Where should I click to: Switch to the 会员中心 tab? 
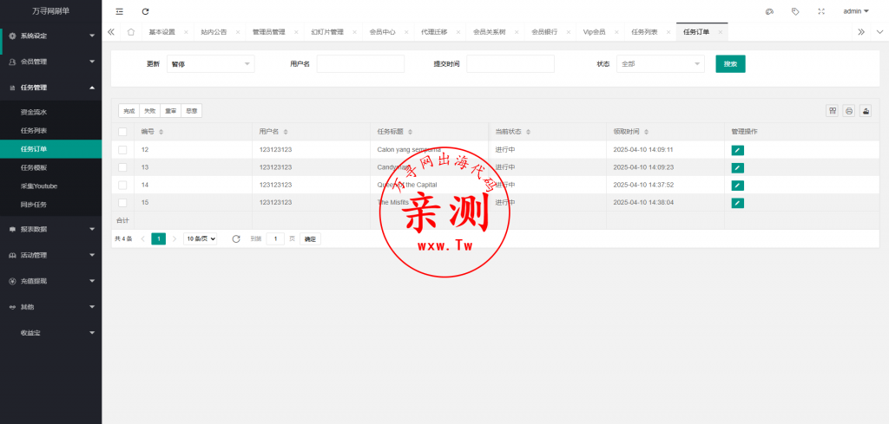click(382, 32)
